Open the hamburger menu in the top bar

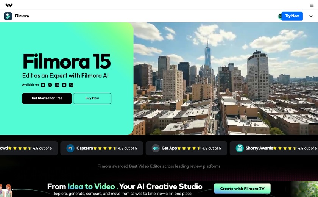tap(312, 5)
